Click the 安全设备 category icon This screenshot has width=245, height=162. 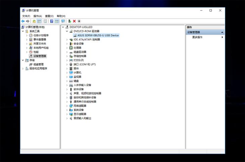click(71, 44)
